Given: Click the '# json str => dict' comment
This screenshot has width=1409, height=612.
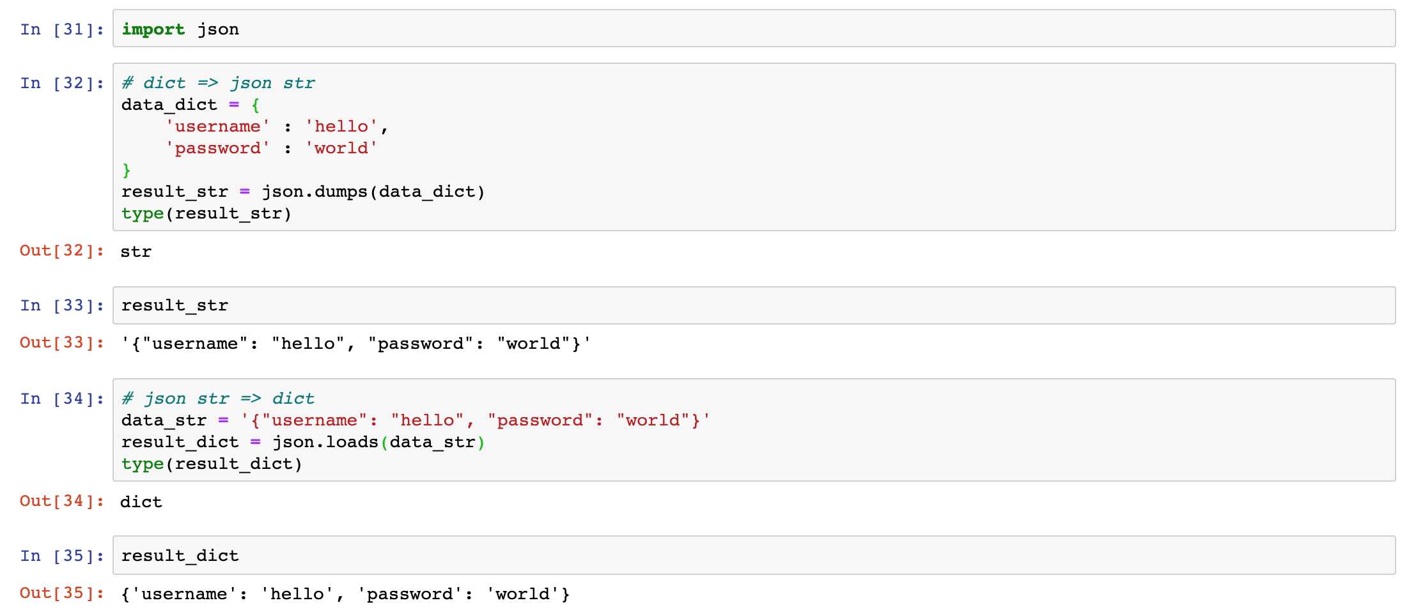Looking at the screenshot, I should [x=218, y=399].
